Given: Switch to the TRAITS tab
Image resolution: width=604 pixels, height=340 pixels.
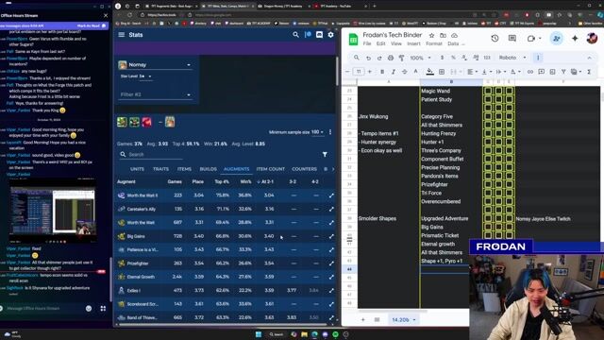Looking at the screenshot, I should click(160, 169).
